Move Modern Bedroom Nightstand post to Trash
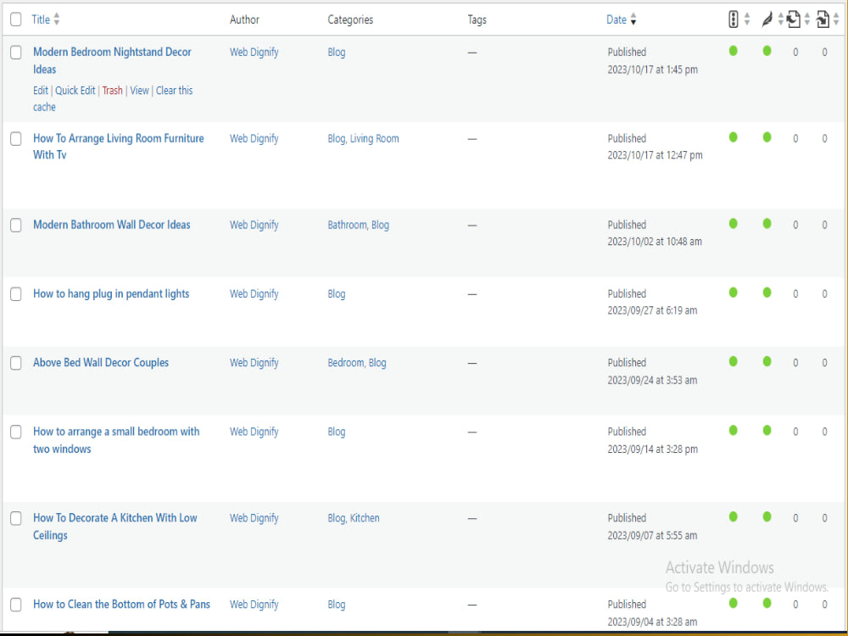 [113, 91]
